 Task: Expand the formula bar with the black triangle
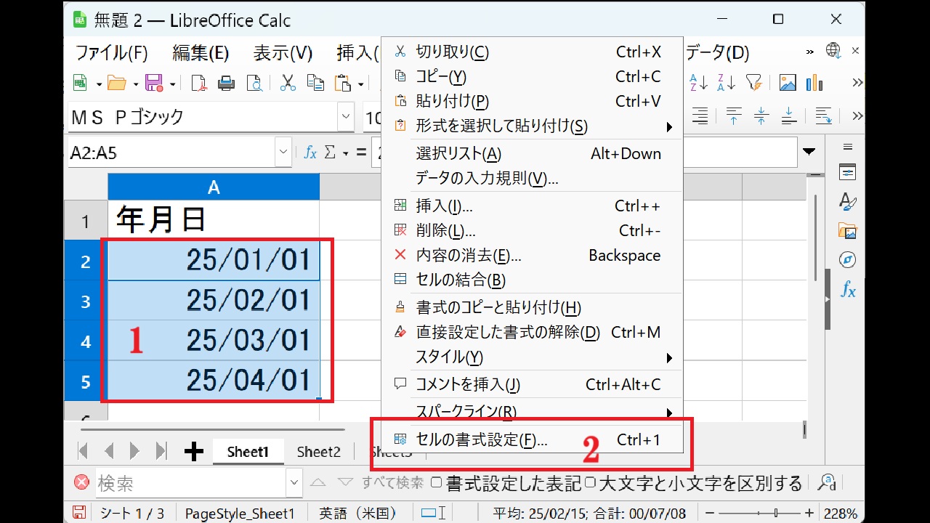click(x=809, y=153)
